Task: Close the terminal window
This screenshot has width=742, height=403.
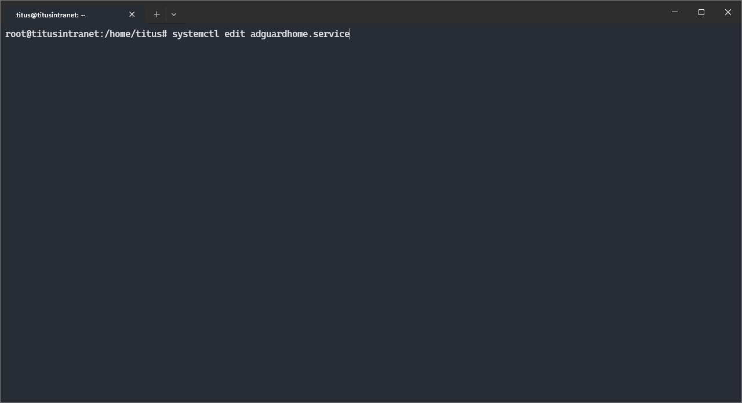Action: (x=728, y=12)
